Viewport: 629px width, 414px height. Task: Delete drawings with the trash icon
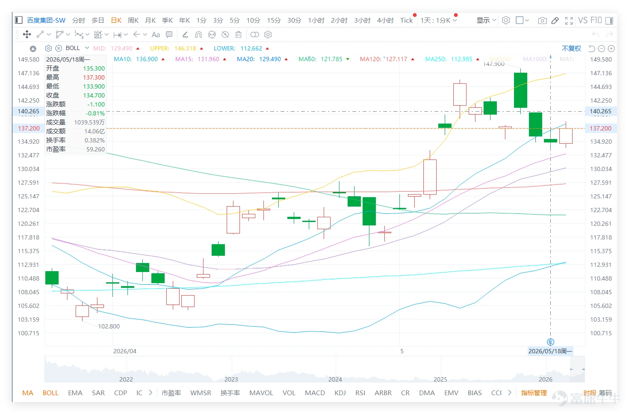coord(239,35)
